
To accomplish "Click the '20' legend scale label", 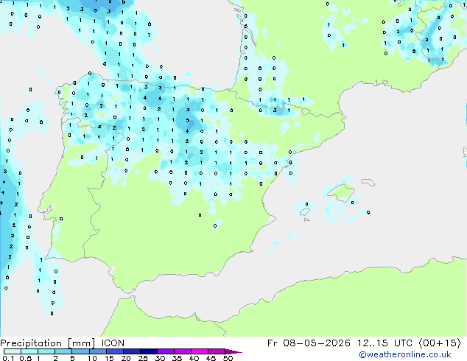I will [x=126, y=358].
